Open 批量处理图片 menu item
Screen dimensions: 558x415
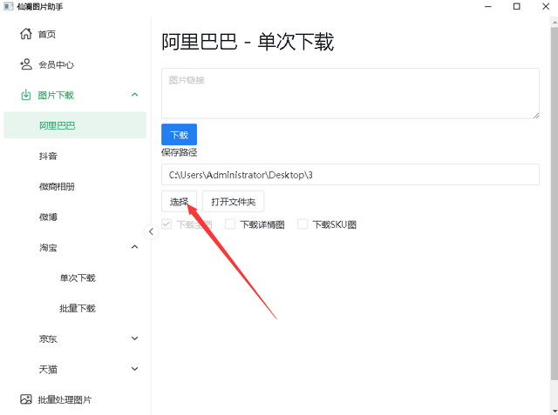75,399
